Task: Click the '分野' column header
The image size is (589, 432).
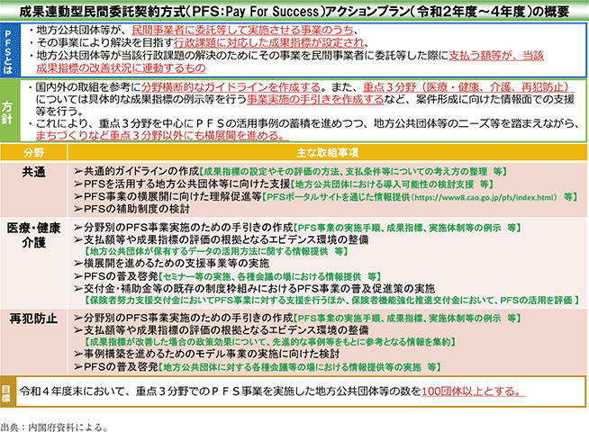Action: 34,153
